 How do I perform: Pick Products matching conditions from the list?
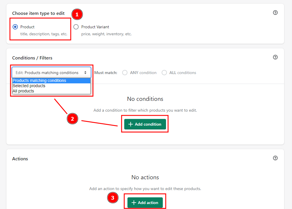click(x=39, y=80)
